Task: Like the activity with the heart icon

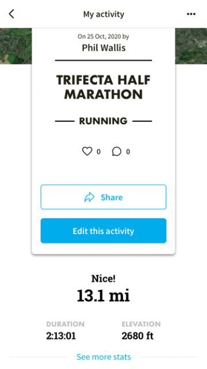Action: point(87,151)
